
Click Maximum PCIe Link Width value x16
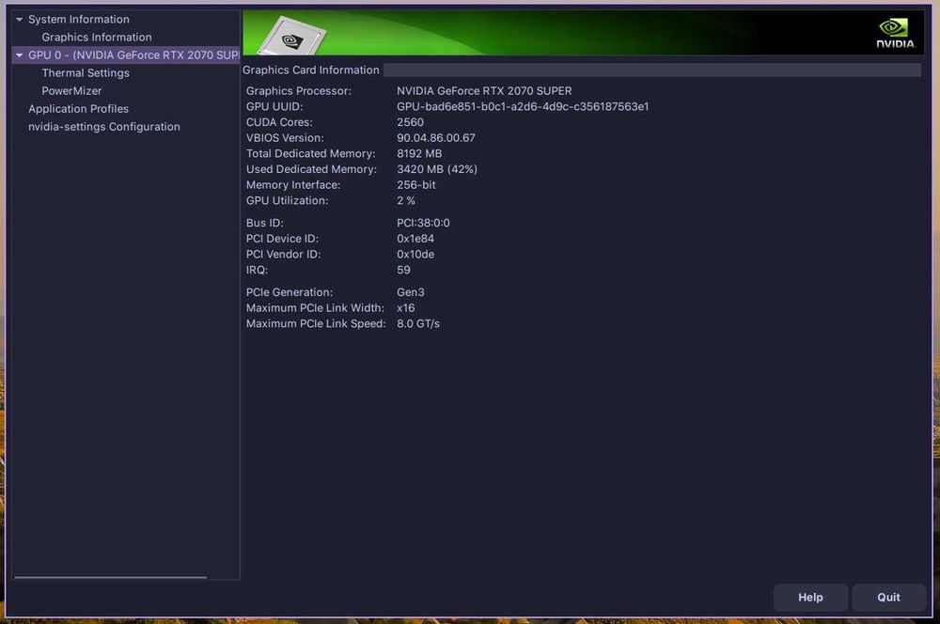tap(406, 307)
